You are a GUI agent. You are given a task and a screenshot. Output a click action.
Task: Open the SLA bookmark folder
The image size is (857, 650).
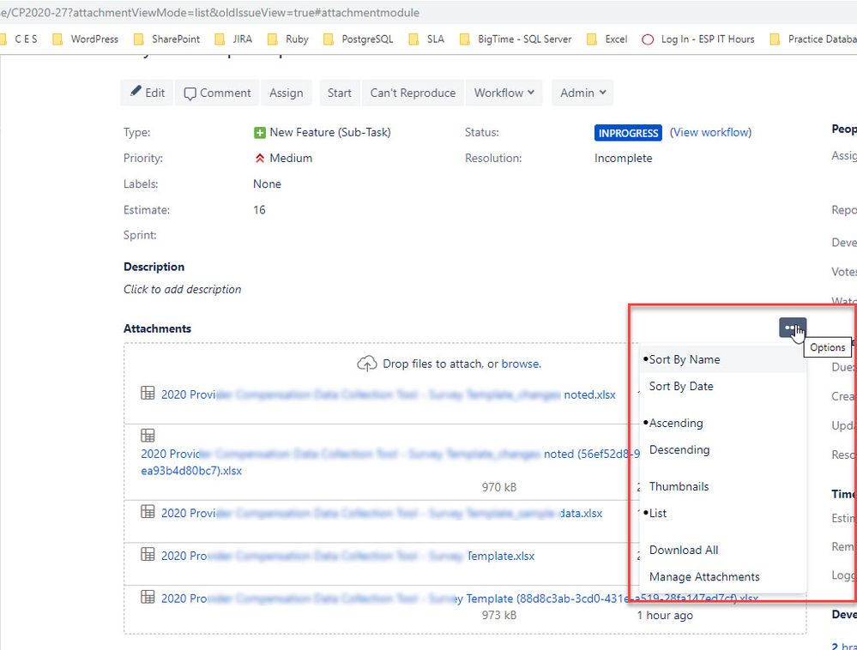click(427, 39)
